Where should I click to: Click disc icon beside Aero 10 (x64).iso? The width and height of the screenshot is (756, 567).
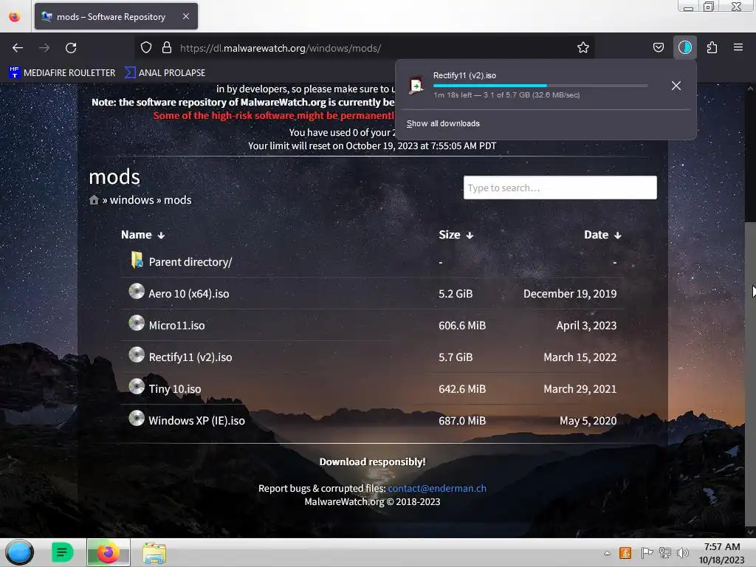[x=137, y=291]
